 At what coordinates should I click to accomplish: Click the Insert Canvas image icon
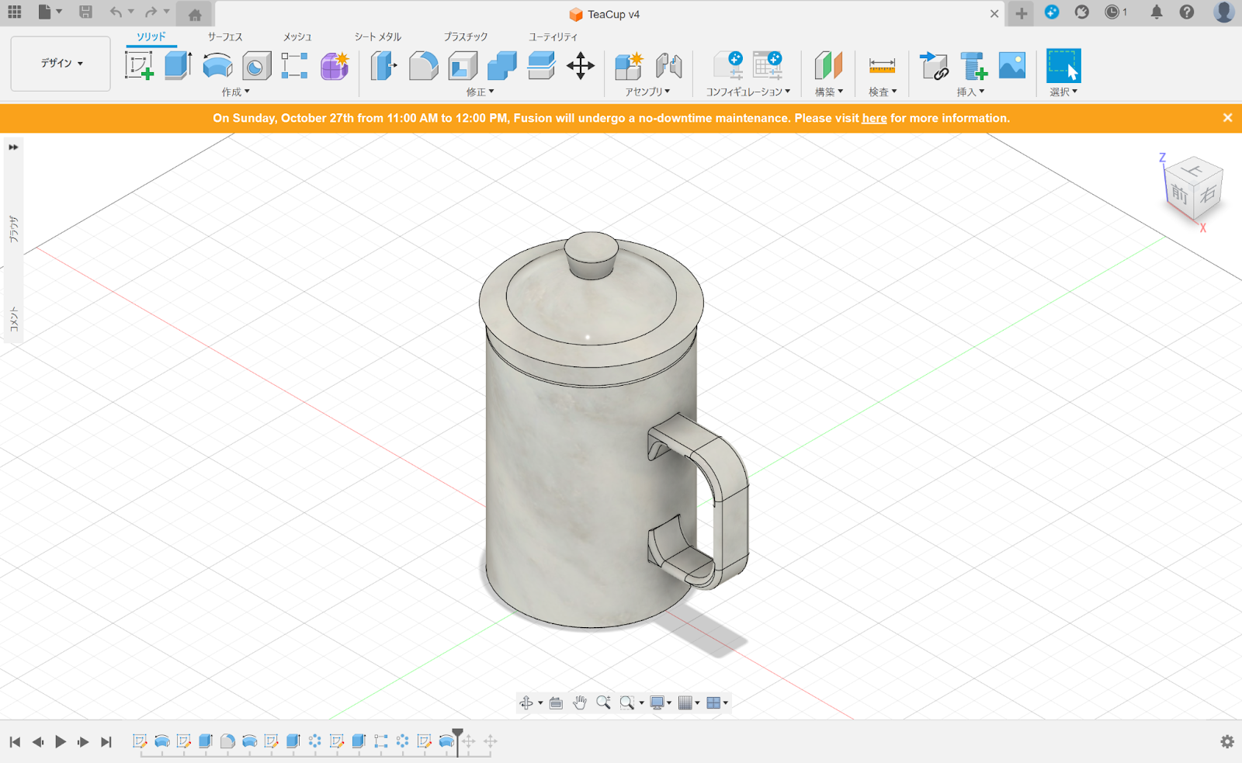click(x=1012, y=66)
